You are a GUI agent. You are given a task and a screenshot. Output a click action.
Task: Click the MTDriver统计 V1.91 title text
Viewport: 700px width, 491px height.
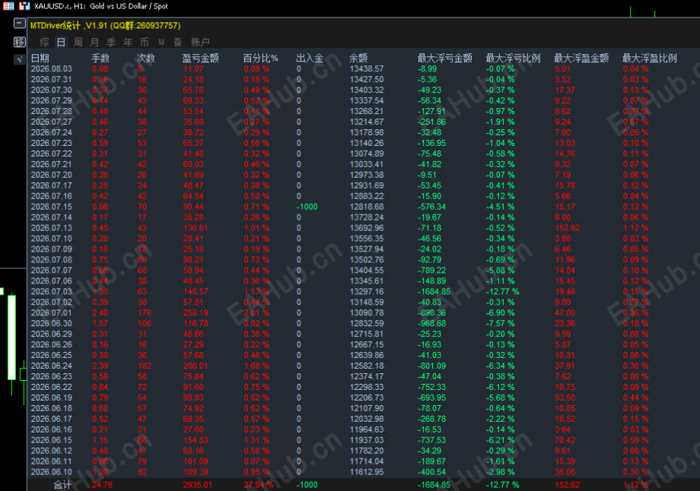pyautogui.click(x=105, y=25)
